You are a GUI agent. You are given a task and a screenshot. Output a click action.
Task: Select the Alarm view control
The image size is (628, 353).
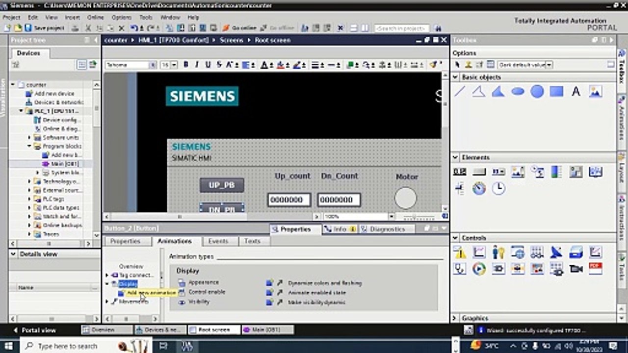pos(460,252)
